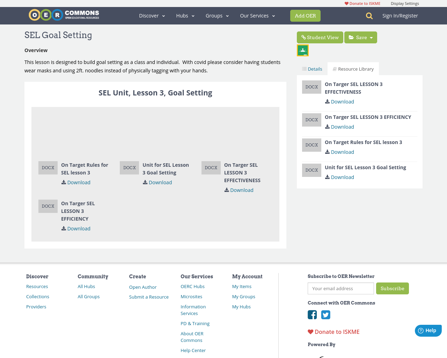Click the OER Commons logo
This screenshot has height=358, width=447.
pos(64,14)
